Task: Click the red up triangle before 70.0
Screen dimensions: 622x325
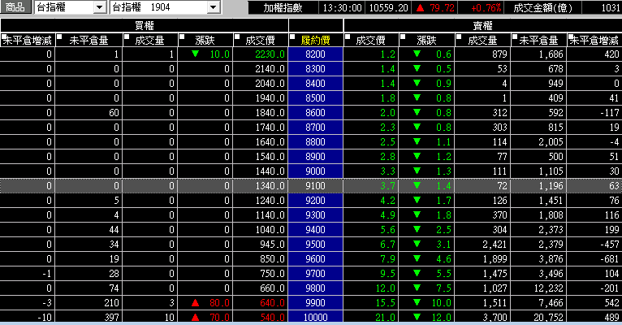Action: [195, 318]
